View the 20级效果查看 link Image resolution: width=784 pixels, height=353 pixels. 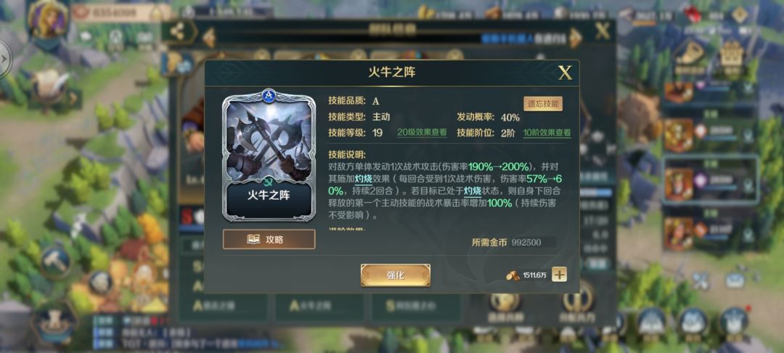pos(422,132)
